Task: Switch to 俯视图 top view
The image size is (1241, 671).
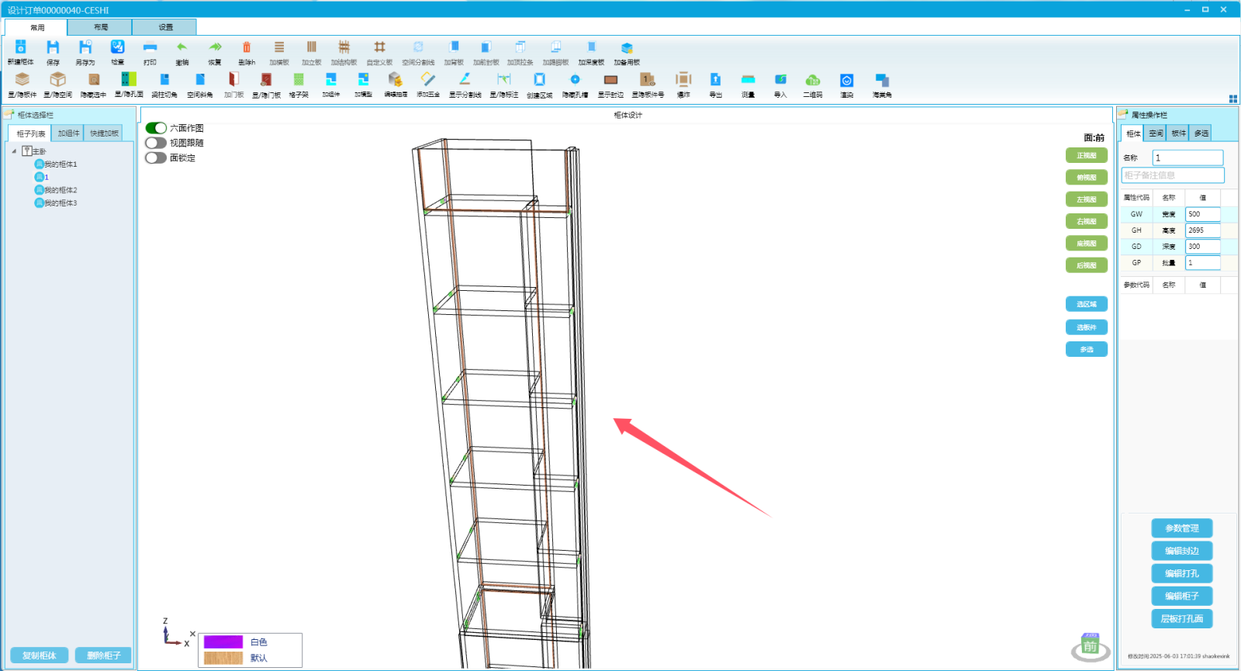Action: pyautogui.click(x=1086, y=177)
